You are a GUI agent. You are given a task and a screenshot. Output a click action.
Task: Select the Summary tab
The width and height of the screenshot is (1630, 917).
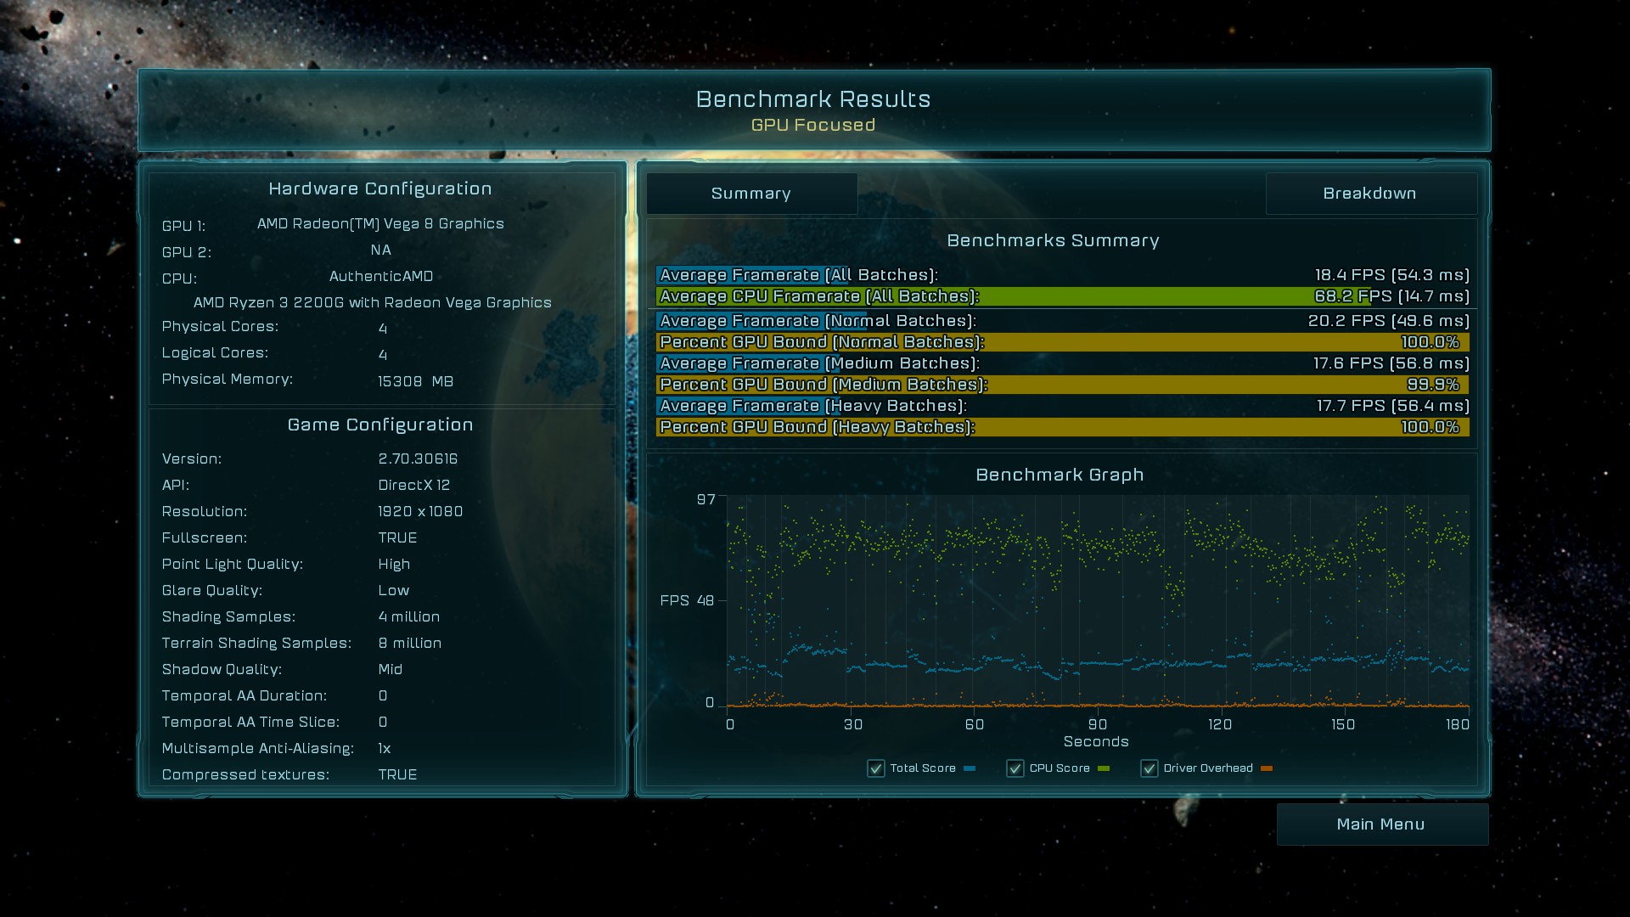point(751,194)
